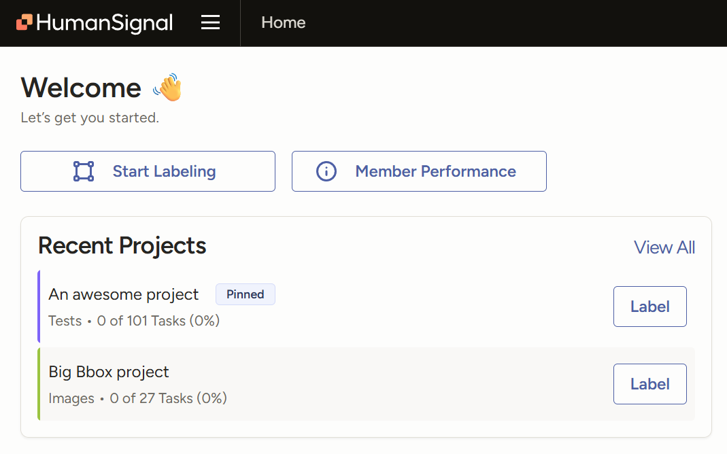Click the HumanSignal orange logo icon

click(x=24, y=23)
